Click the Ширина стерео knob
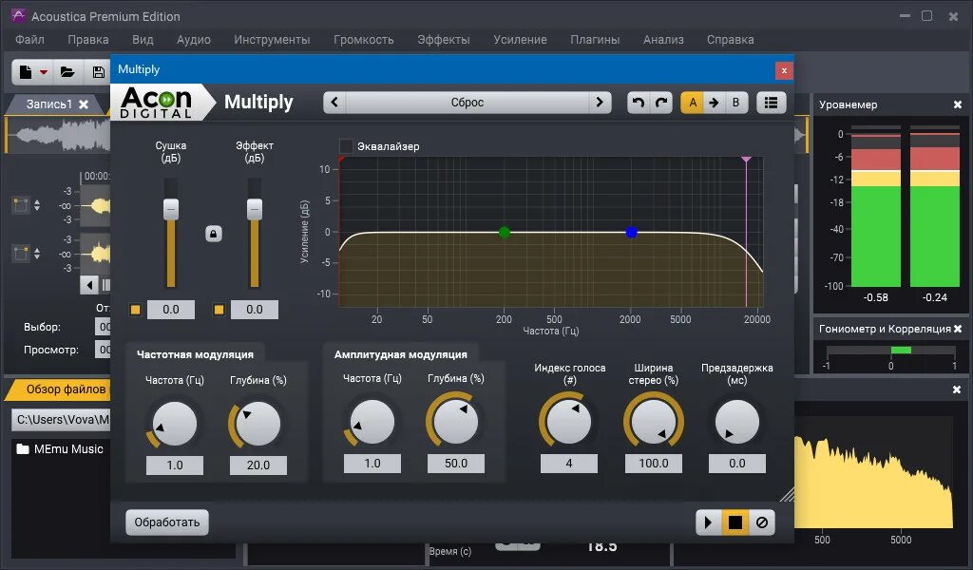Image resolution: width=973 pixels, height=570 pixels. [654, 422]
